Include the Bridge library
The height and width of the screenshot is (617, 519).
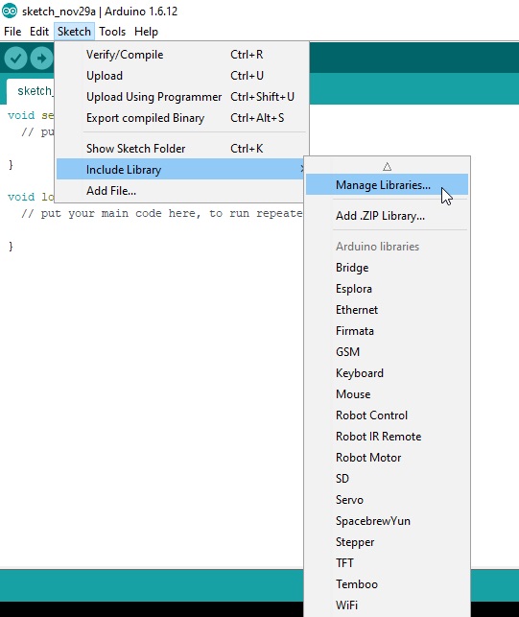tap(388, 268)
